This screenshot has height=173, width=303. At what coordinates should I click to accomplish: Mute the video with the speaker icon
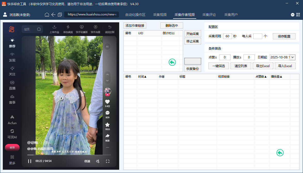pos(98,161)
